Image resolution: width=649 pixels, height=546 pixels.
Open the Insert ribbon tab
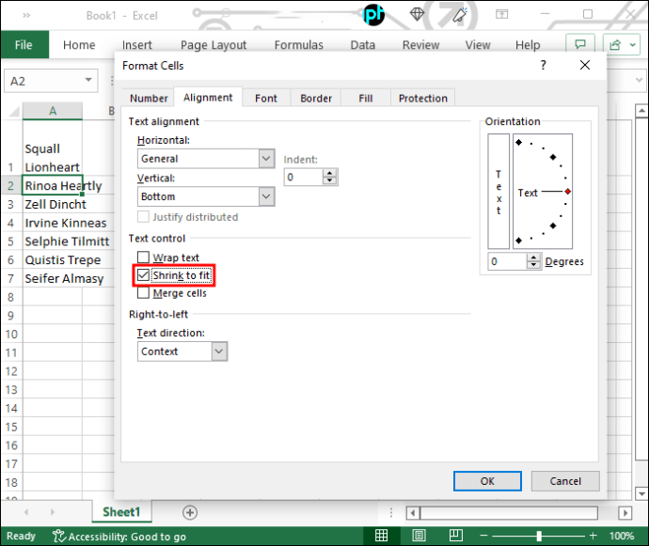click(x=137, y=45)
